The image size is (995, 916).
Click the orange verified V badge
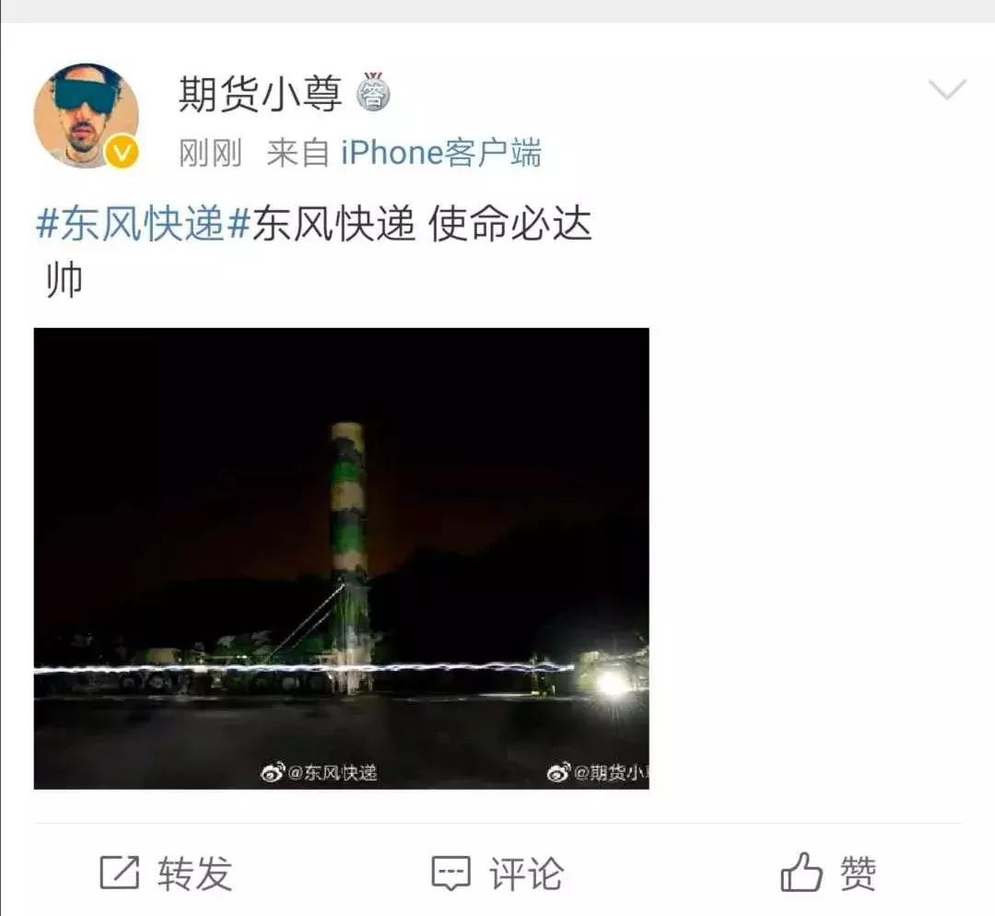122,152
